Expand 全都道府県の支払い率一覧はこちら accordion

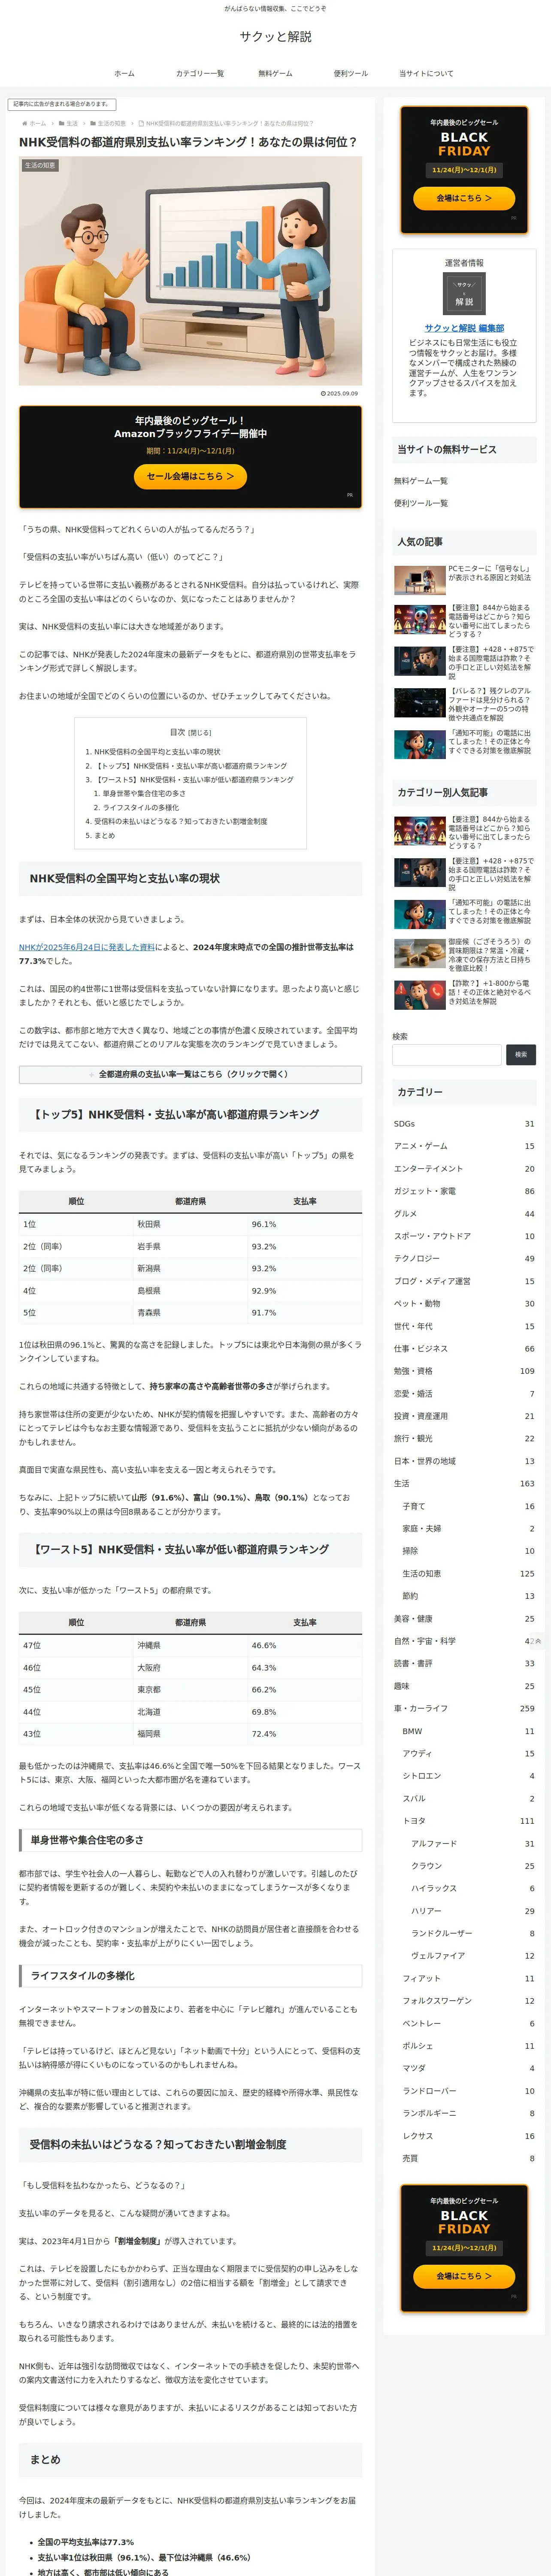tap(190, 1074)
